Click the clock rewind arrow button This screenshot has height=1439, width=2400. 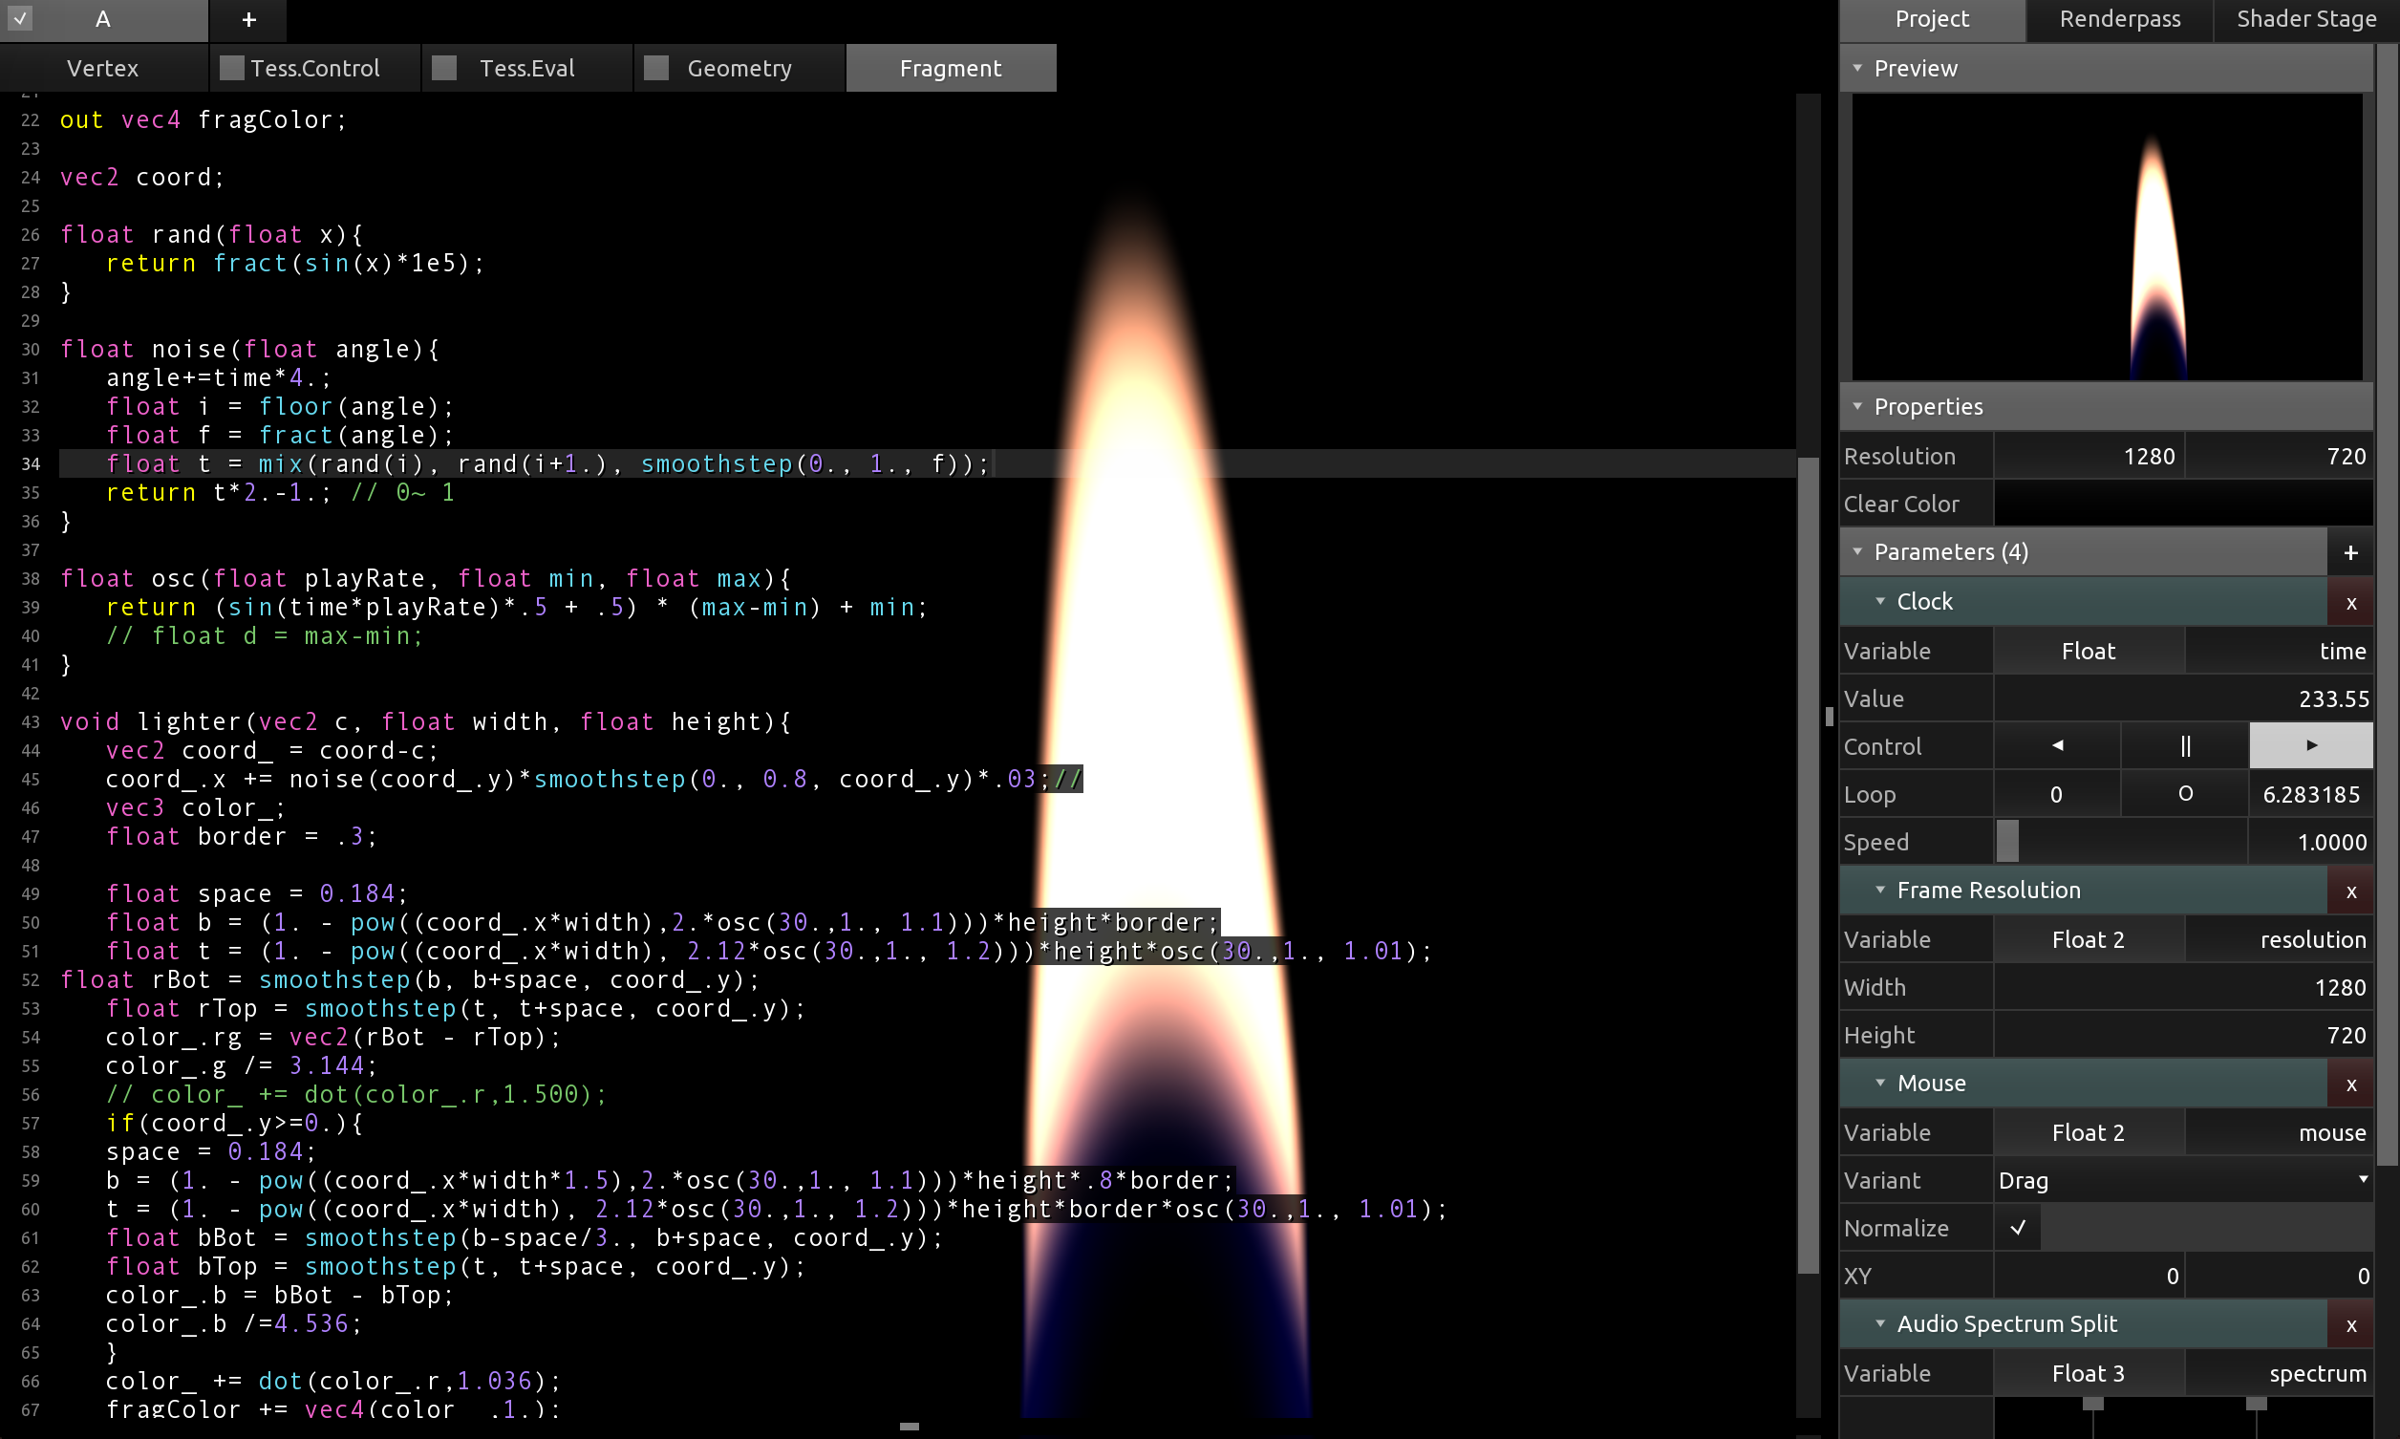click(x=2057, y=745)
